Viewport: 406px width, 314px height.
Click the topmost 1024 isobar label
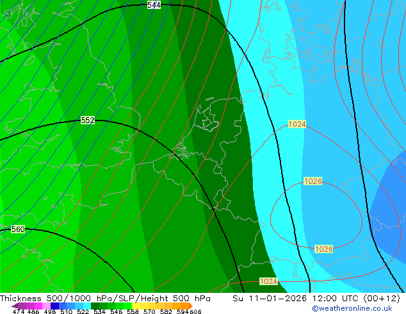point(297,124)
